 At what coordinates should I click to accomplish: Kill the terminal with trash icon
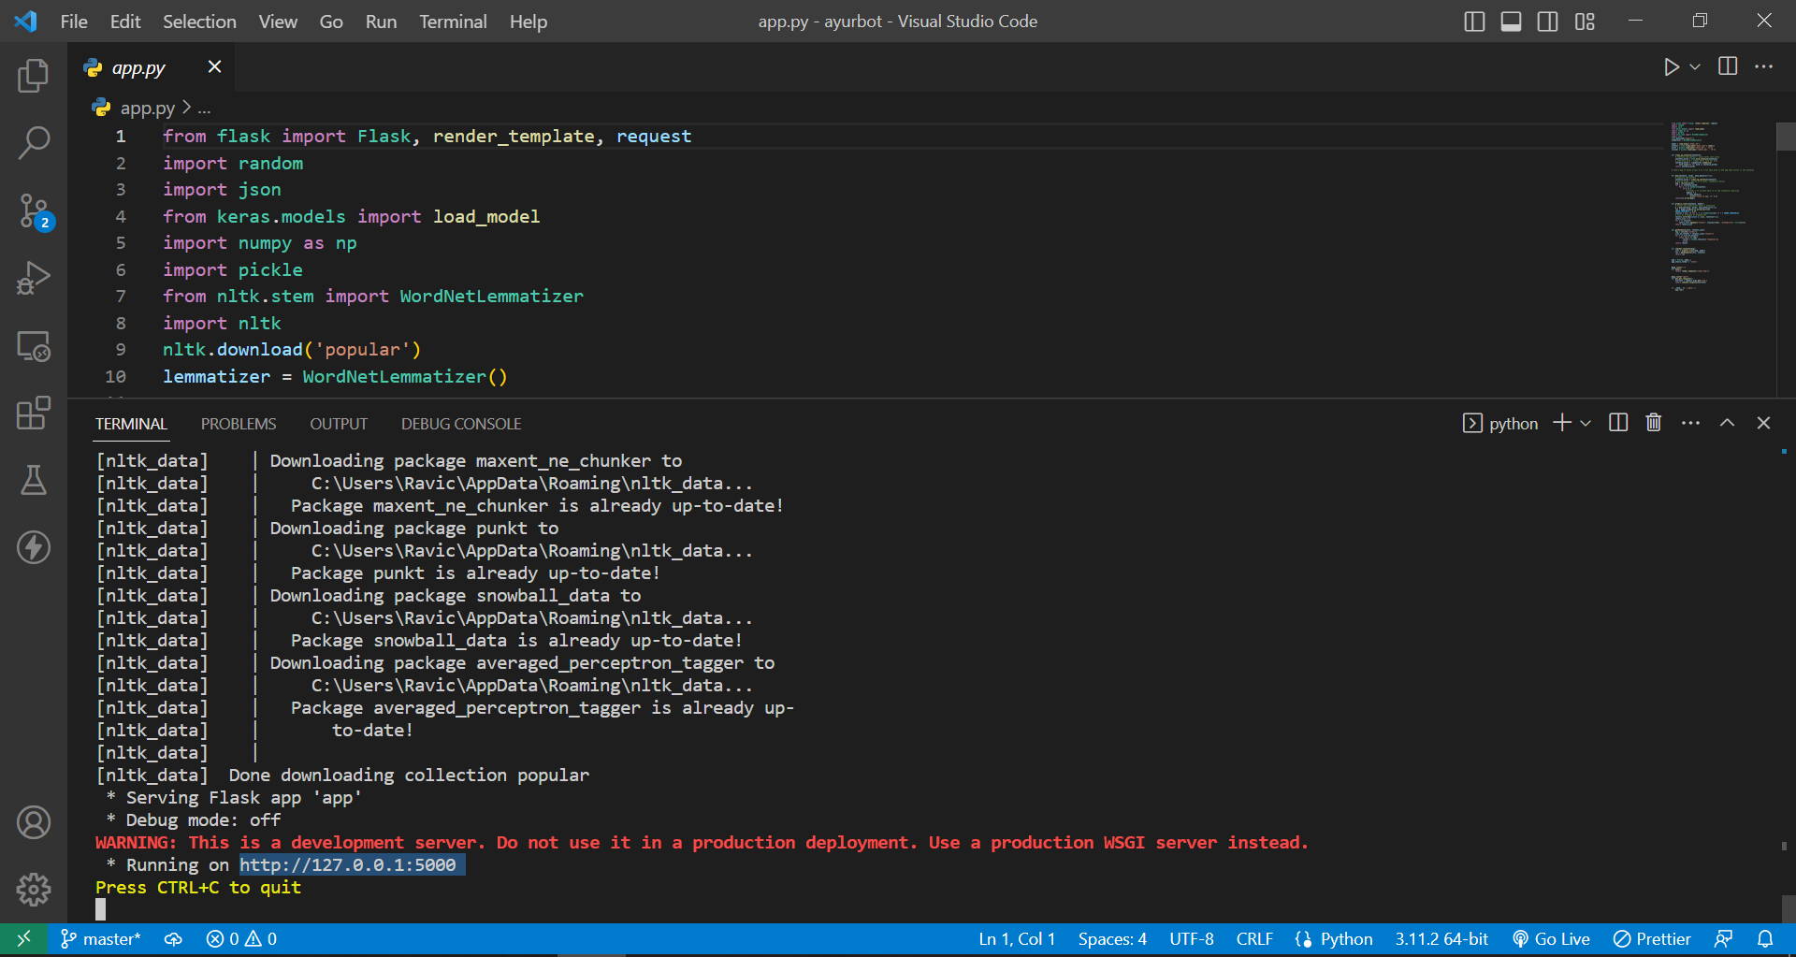(1654, 423)
